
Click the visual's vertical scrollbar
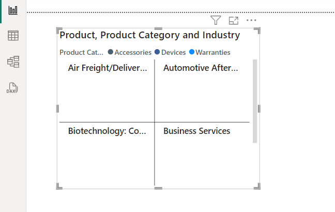[254, 101]
